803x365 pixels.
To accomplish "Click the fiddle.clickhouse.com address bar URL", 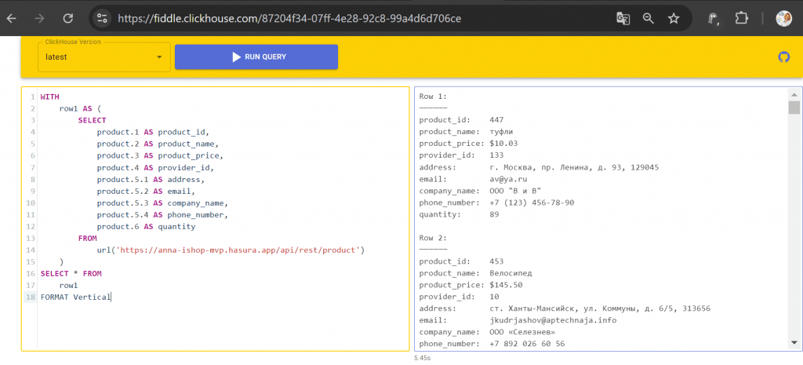I will click(289, 18).
